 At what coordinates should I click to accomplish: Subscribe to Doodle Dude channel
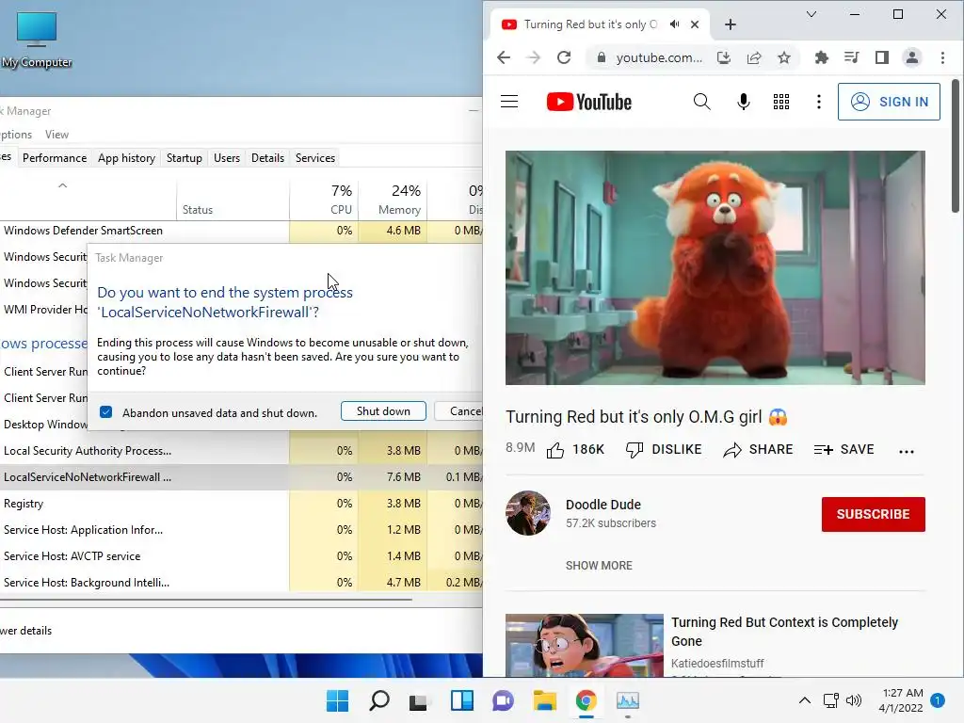(873, 514)
